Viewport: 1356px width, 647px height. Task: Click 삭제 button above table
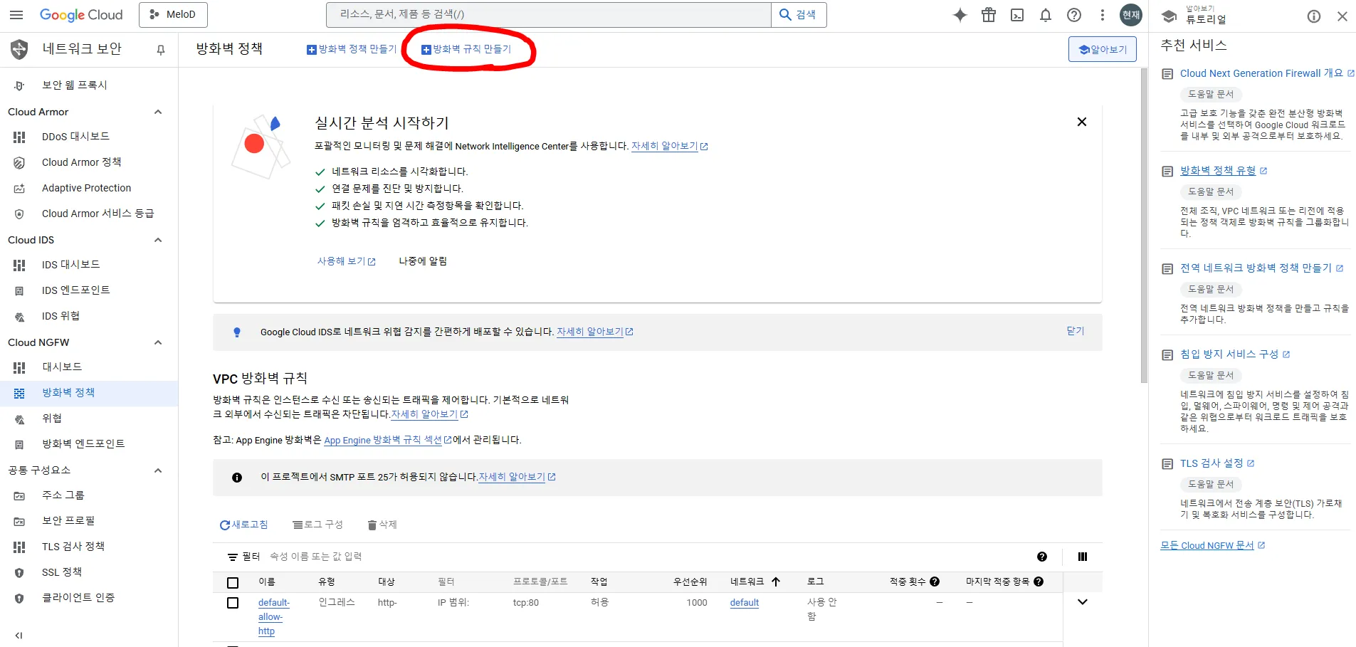pos(382,525)
